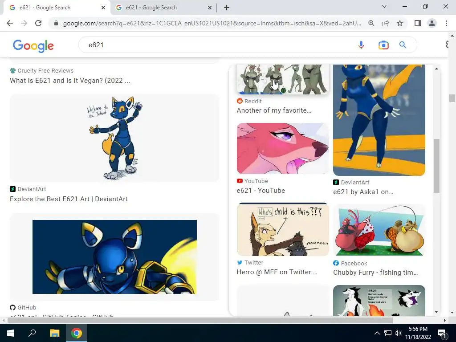The image size is (456, 342).
Task: Click the Facebook source label
Action: 350,263
